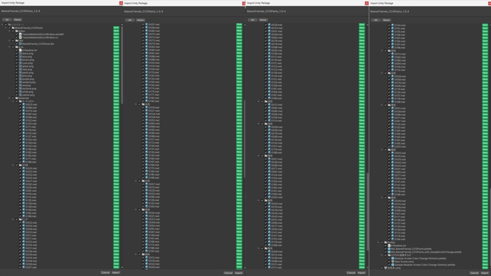
Task: Select the Materials folder icon
Action: tap(17, 98)
